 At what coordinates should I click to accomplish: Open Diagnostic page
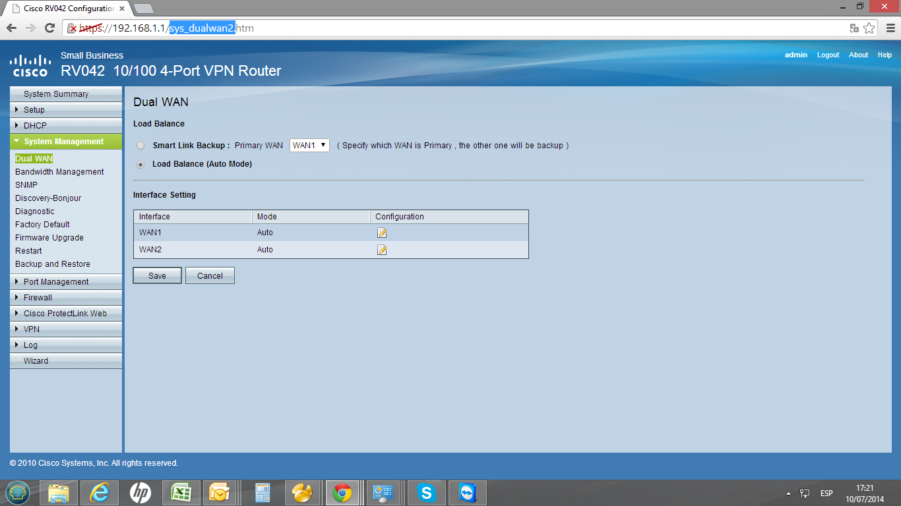pyautogui.click(x=35, y=211)
